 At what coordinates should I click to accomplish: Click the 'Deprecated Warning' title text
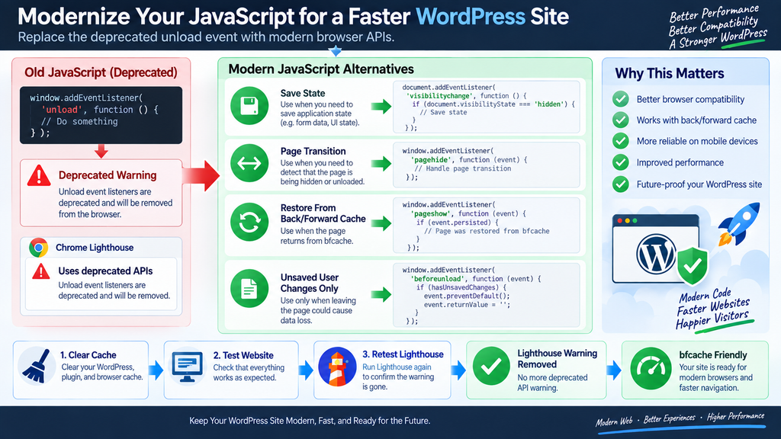pos(108,175)
